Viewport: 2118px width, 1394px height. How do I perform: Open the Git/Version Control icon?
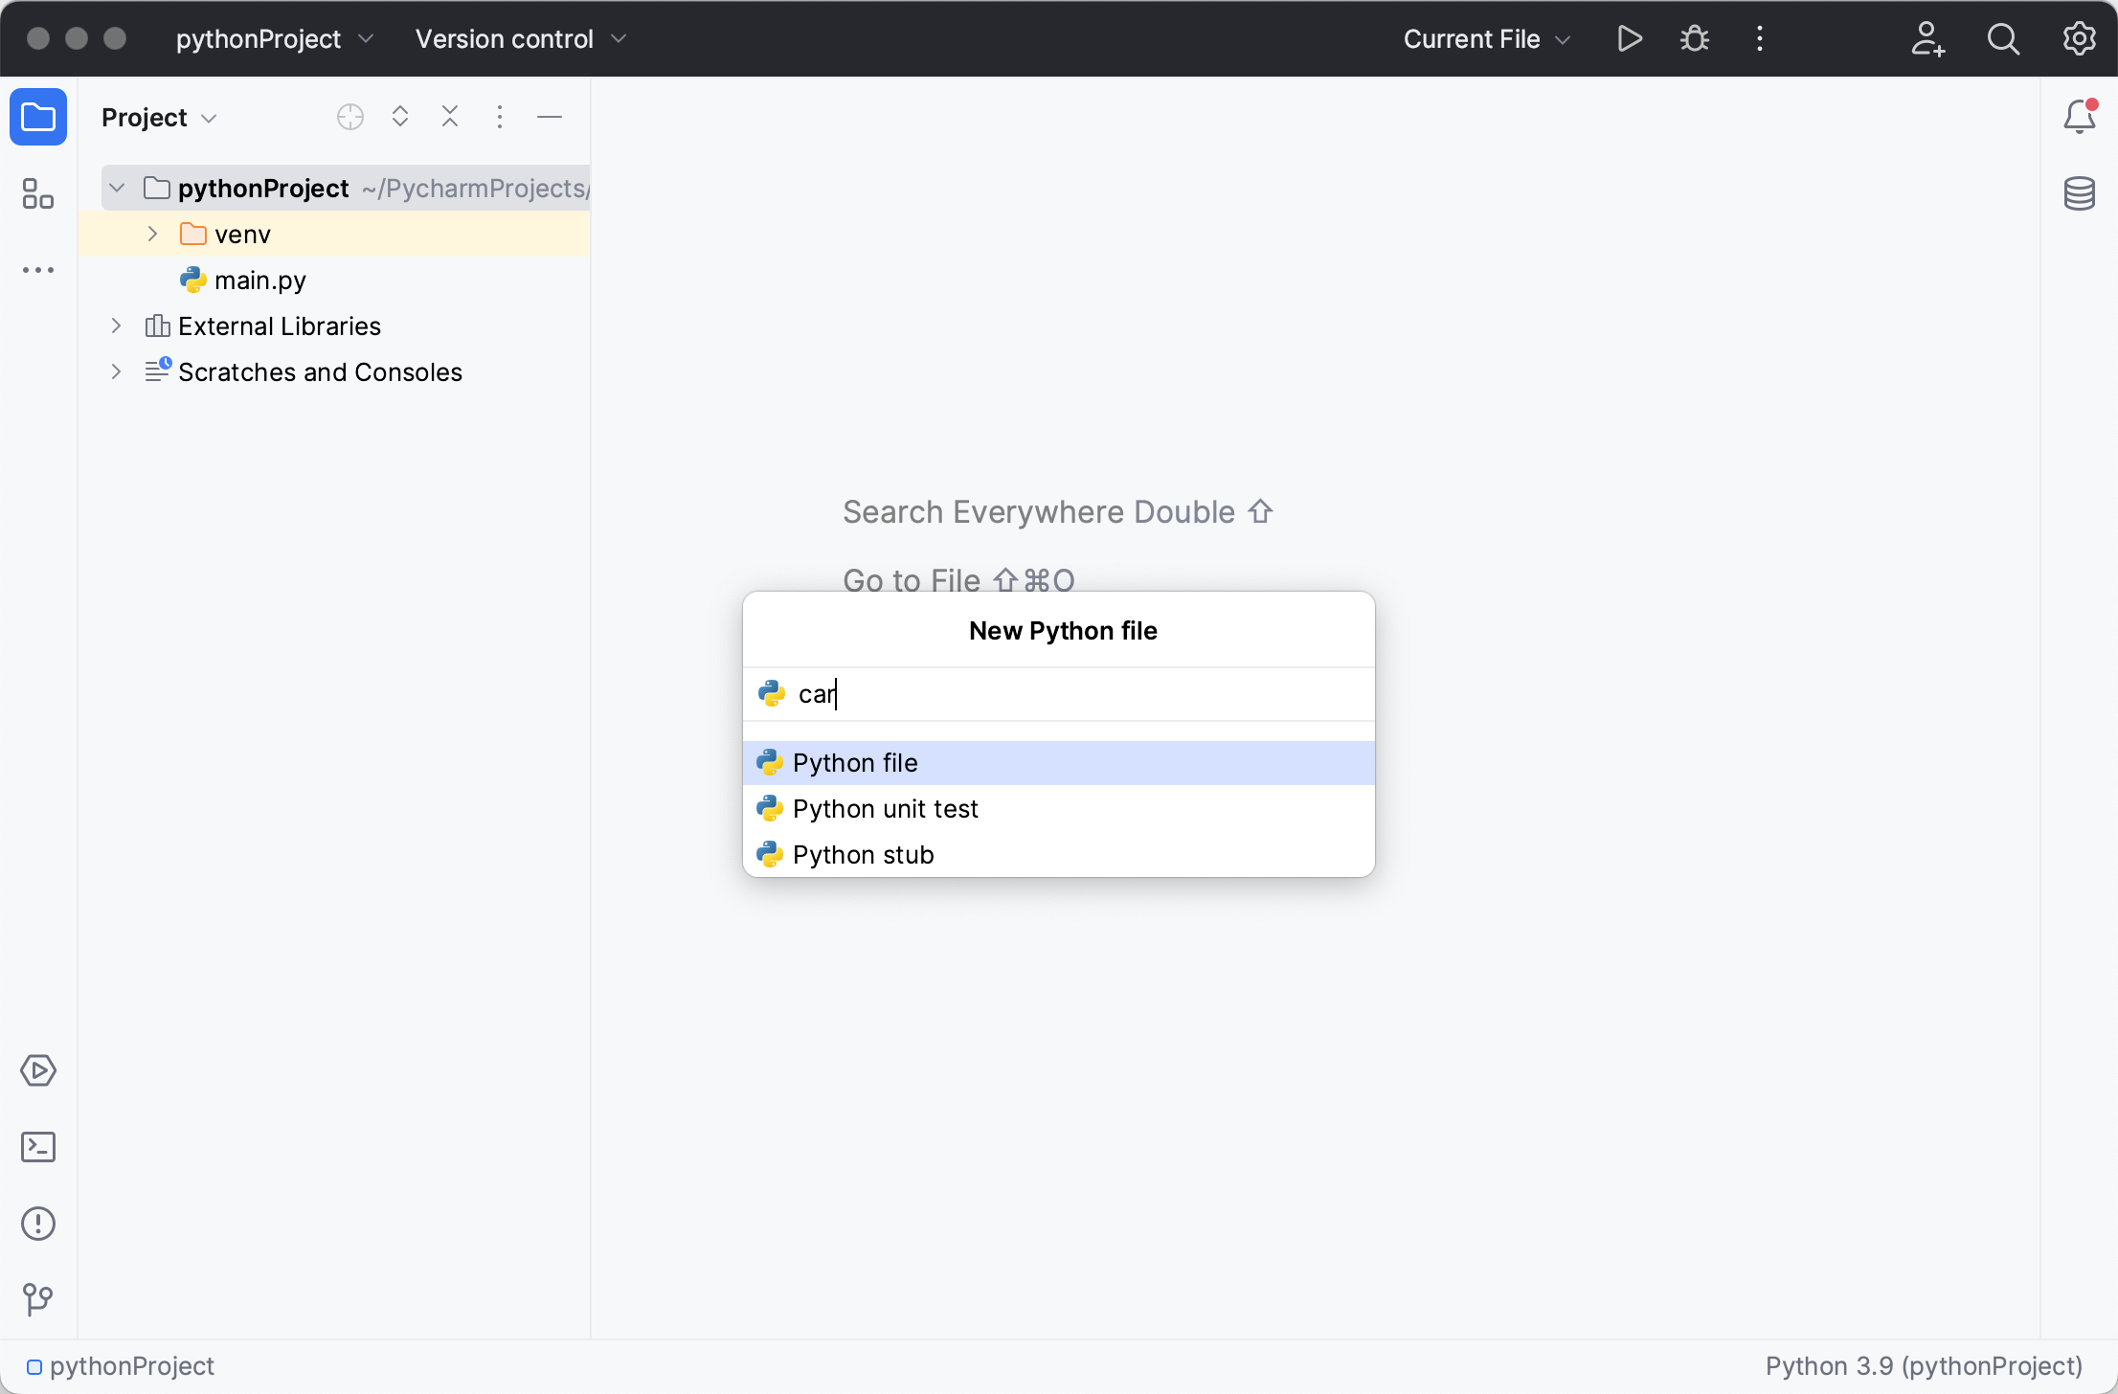(37, 1299)
